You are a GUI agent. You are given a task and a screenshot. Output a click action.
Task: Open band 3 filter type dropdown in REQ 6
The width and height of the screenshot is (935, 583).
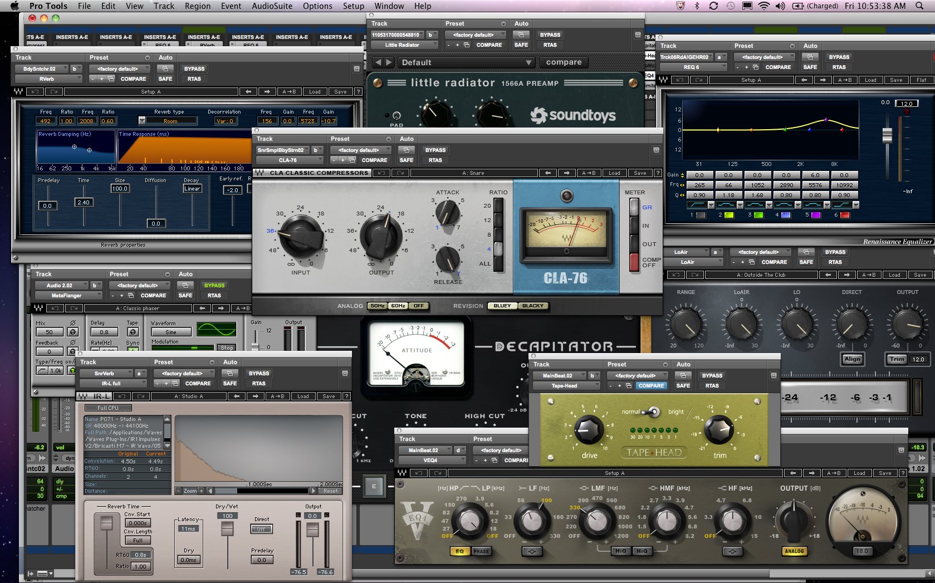[x=768, y=204]
